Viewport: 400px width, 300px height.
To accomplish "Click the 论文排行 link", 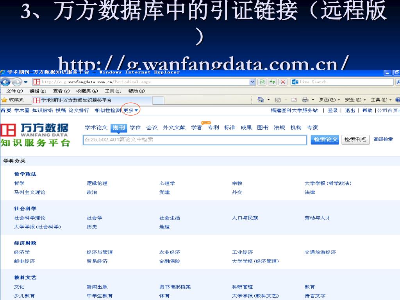I will click(x=79, y=111).
